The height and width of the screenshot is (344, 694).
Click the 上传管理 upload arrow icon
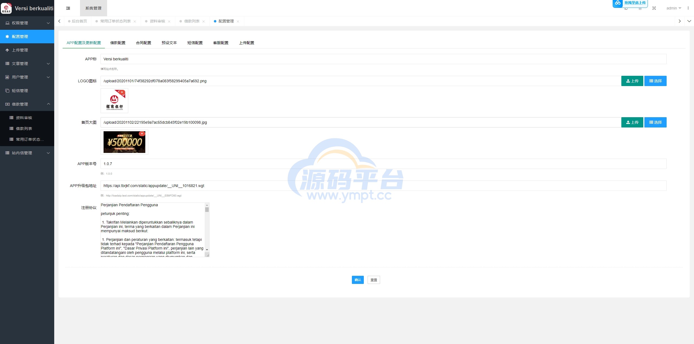pos(7,50)
